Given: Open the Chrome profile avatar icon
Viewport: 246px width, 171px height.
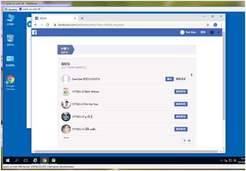Looking at the screenshot, I should [215, 25].
